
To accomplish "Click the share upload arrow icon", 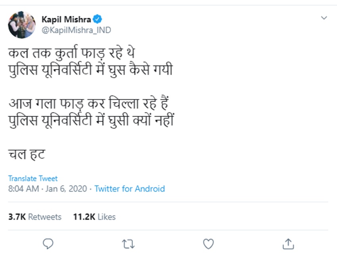I will pos(289,244).
